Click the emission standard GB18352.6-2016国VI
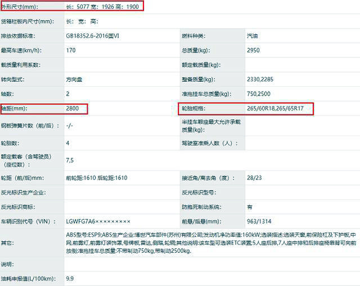This screenshot has height=286, width=360. point(92,36)
